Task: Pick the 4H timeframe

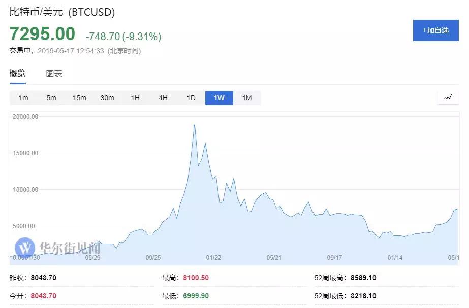Action: [163, 98]
